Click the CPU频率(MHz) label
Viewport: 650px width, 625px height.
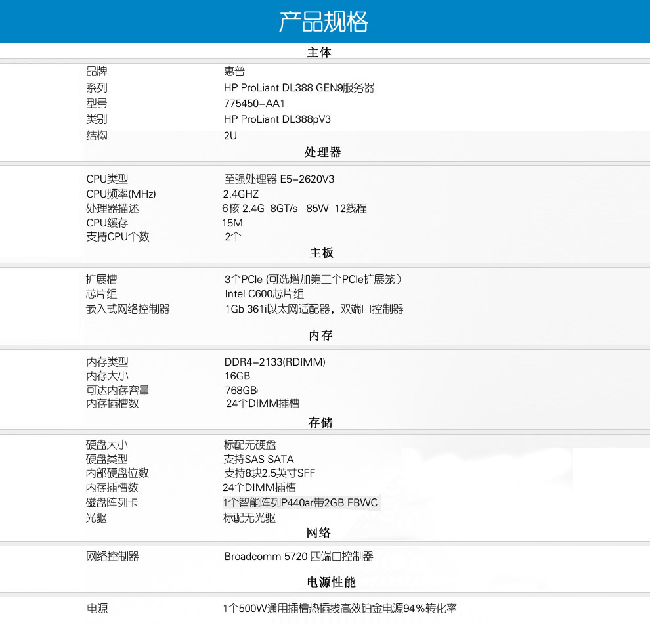pyautogui.click(x=121, y=194)
